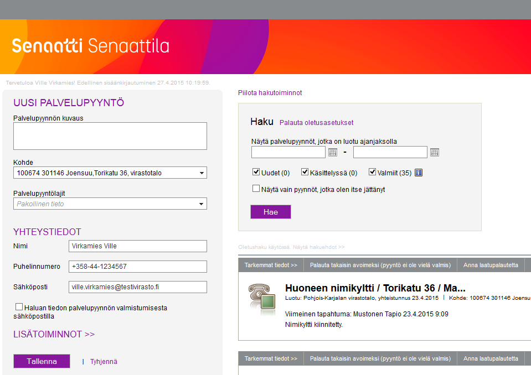
Task: Uncheck the Käsittelyssä (0) checkbox
Action: tap(305, 172)
